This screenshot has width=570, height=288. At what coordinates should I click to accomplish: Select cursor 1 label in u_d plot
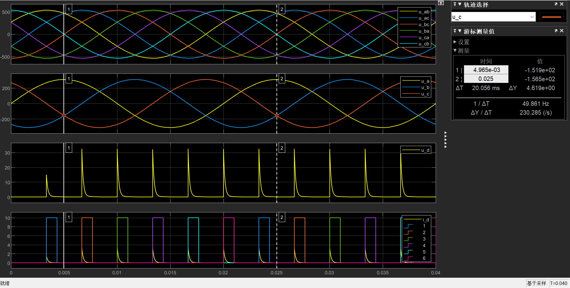coord(69,148)
